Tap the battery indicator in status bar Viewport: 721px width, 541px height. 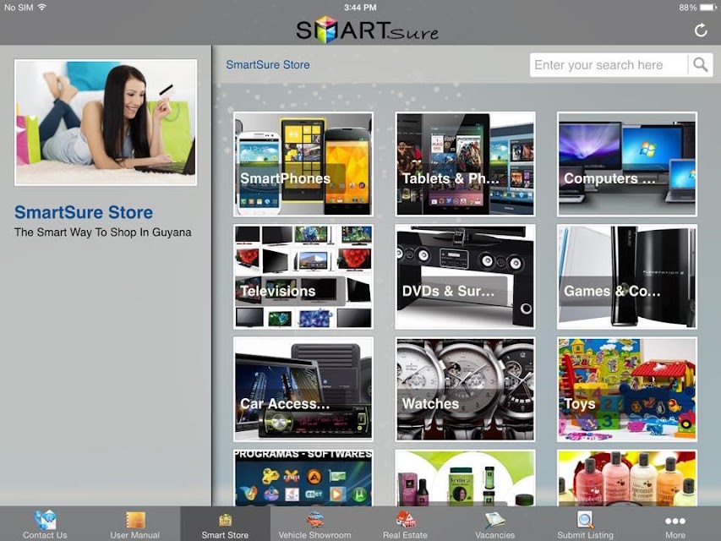coord(708,8)
